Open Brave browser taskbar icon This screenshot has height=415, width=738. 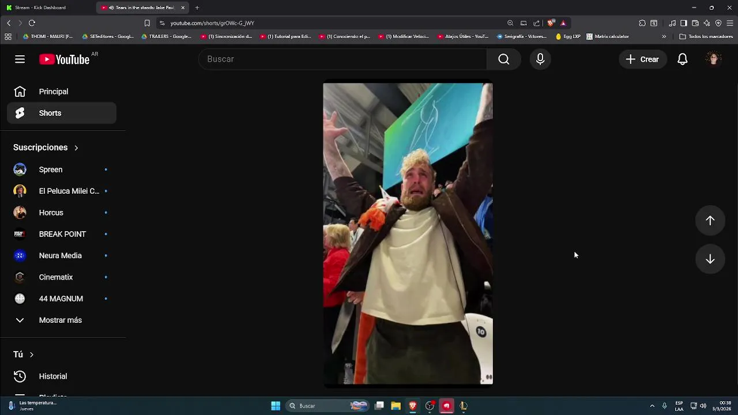(x=413, y=406)
